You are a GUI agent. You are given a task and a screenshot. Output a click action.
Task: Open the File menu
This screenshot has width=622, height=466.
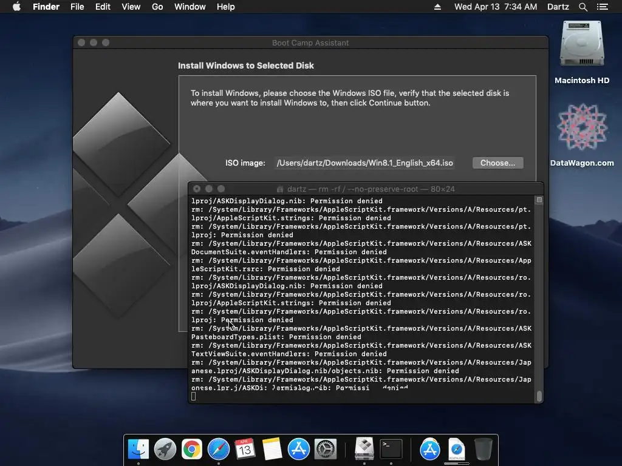point(77,7)
